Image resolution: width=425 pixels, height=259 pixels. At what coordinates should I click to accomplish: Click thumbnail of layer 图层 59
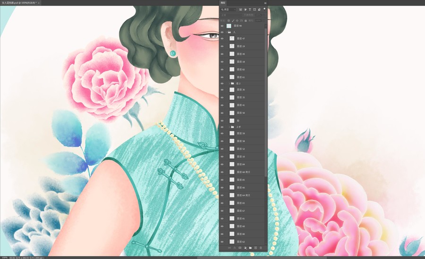(232, 133)
